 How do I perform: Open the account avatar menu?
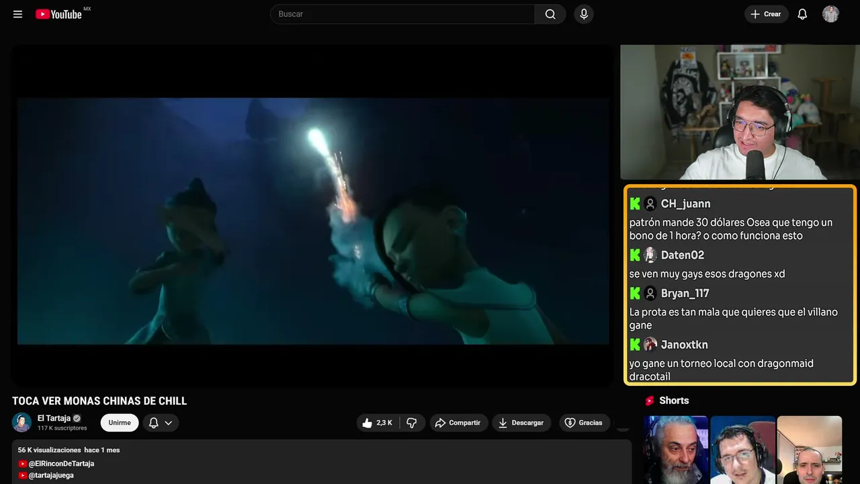point(830,14)
